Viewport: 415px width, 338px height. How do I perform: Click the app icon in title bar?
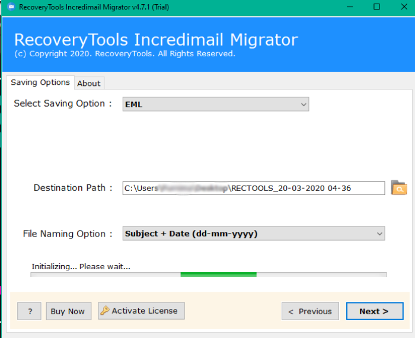(x=11, y=7)
